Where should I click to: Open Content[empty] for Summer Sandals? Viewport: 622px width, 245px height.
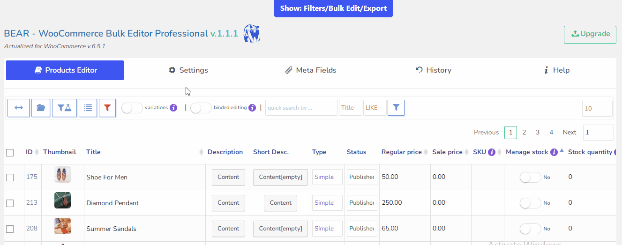coord(280,229)
